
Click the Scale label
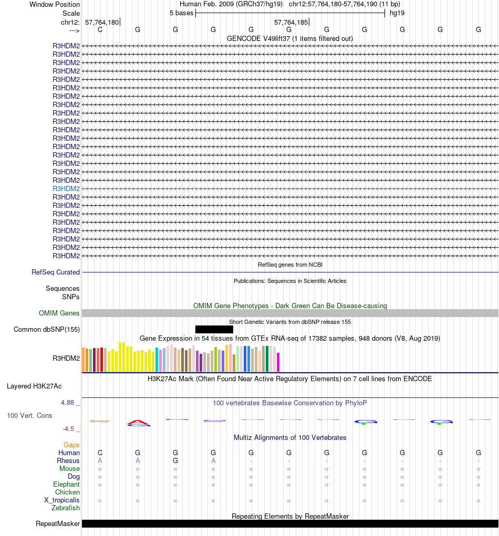(x=71, y=14)
